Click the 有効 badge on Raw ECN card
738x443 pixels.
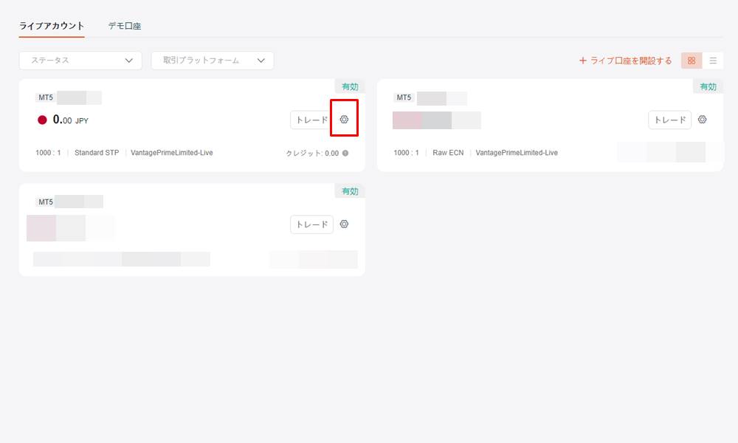point(708,86)
